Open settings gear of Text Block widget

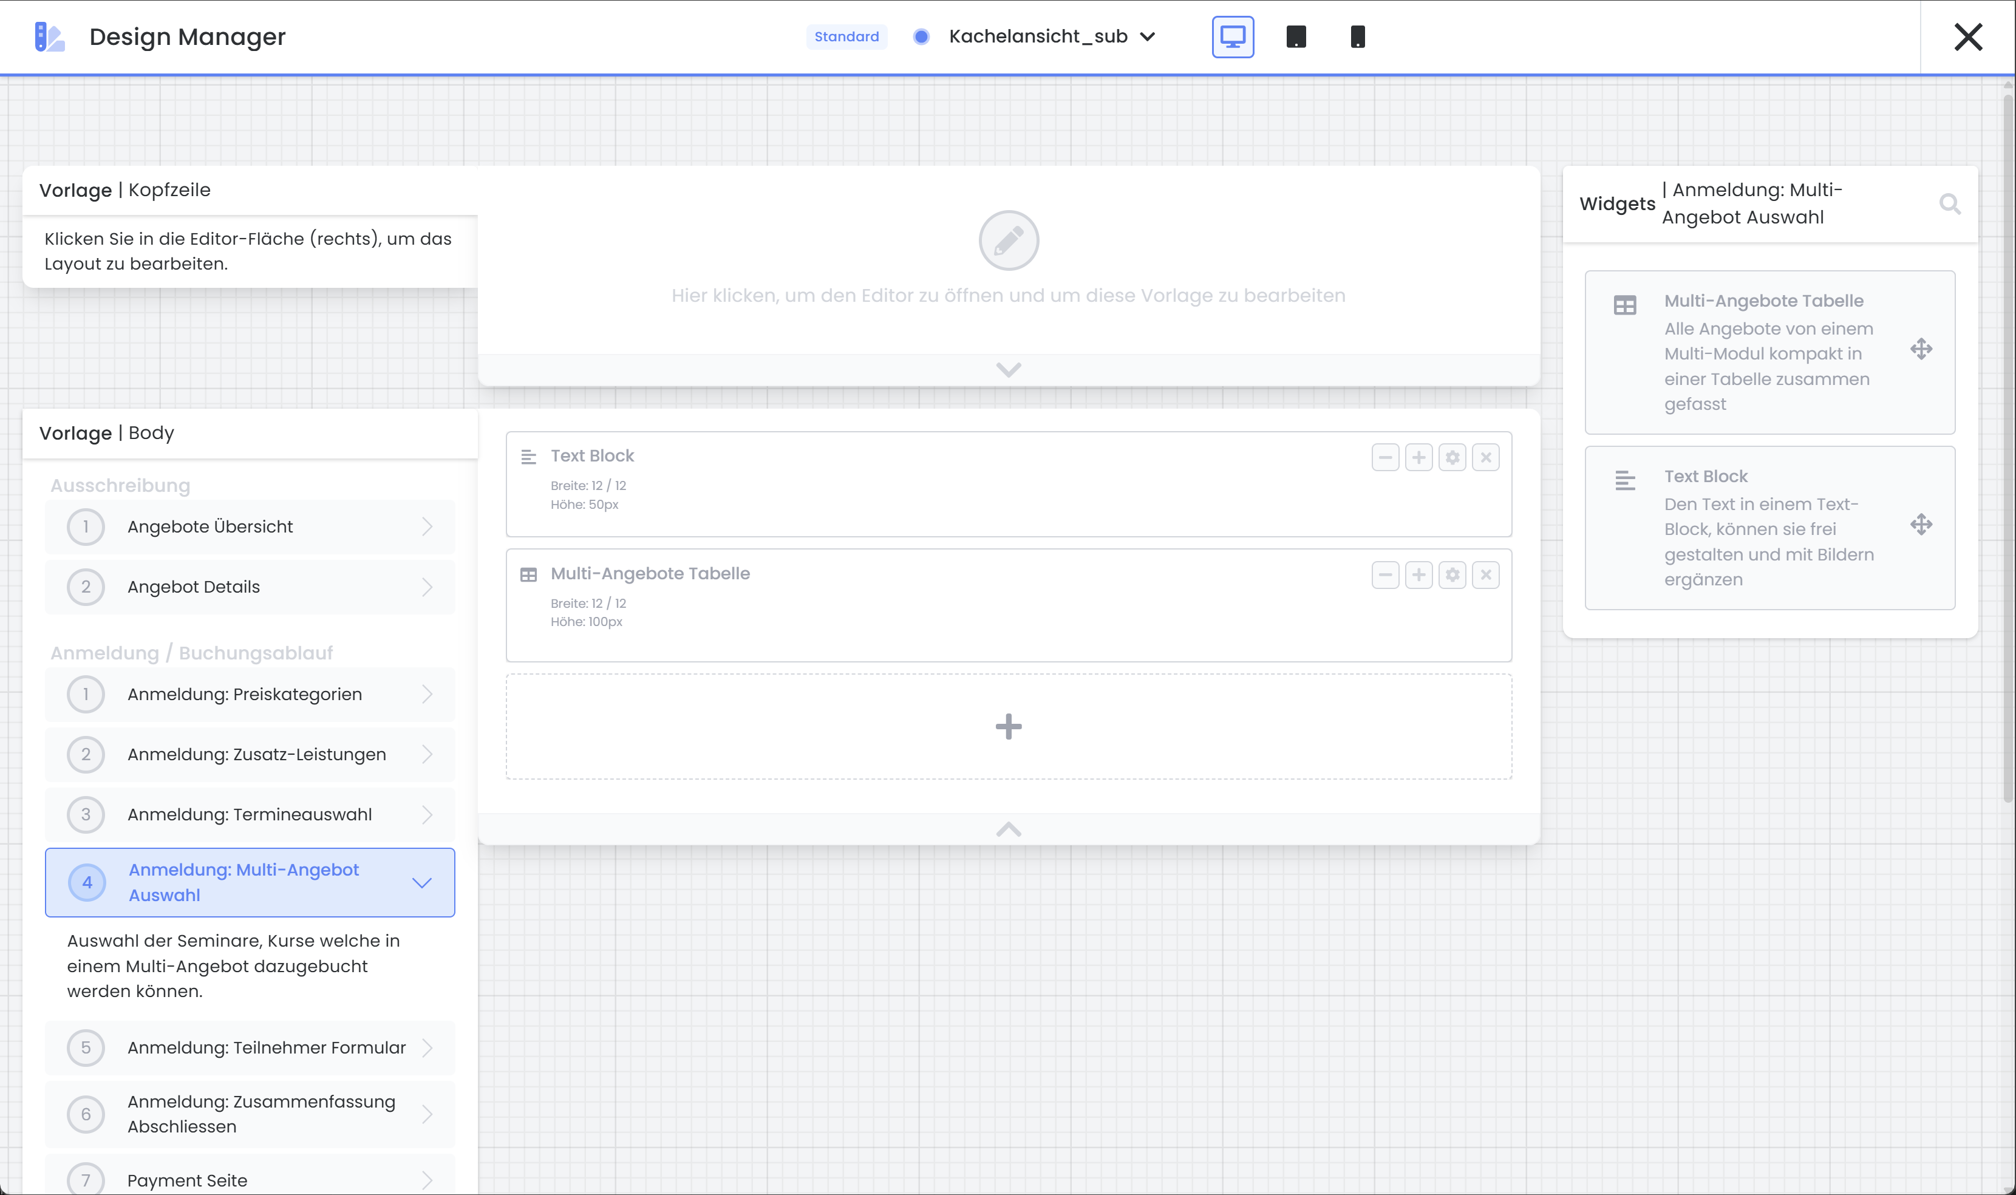click(1452, 457)
